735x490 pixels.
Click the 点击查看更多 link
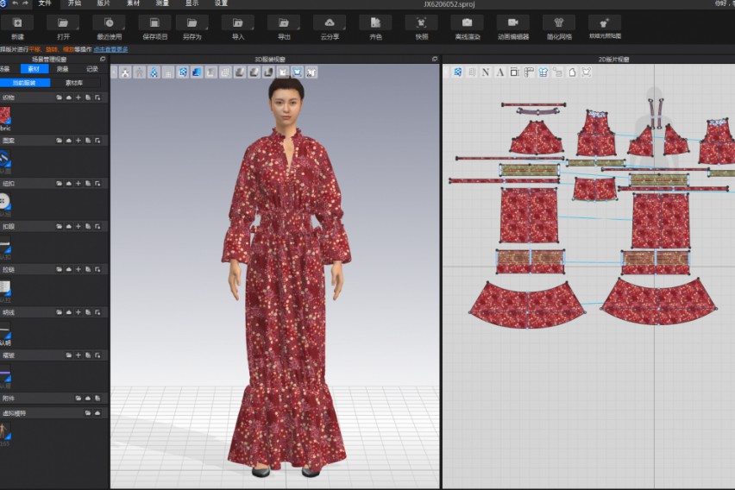pos(111,49)
